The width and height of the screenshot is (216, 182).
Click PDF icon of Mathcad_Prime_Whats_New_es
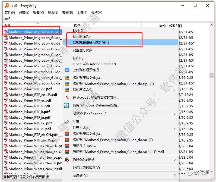click(x=6, y=157)
